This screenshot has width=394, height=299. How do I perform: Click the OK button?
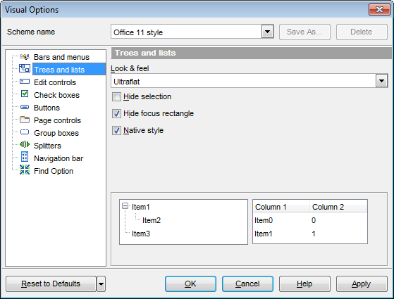190,284
